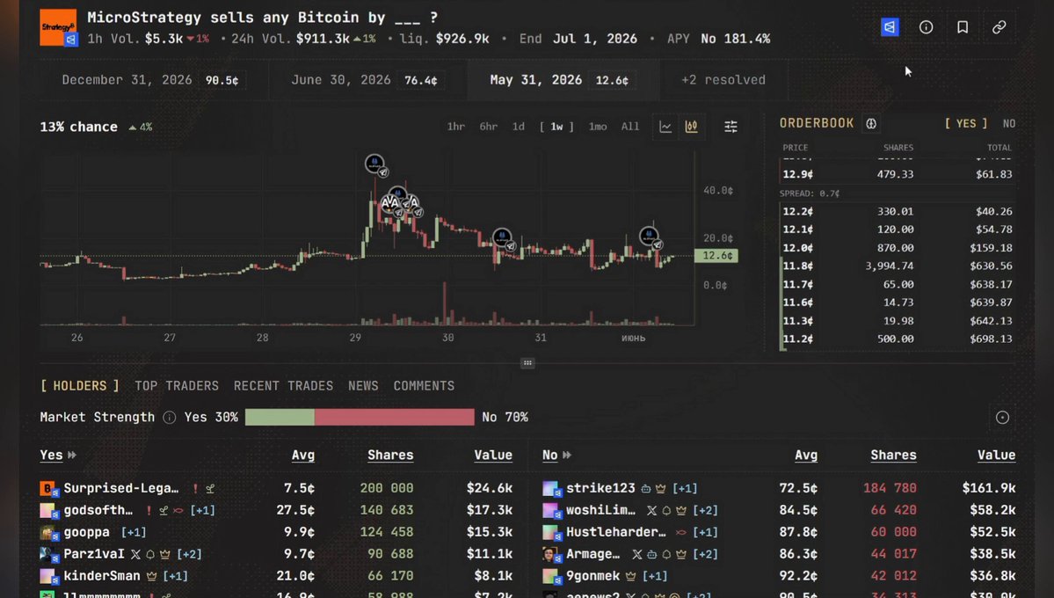Open chart settings sliders icon
The width and height of the screenshot is (1054, 598).
[731, 127]
